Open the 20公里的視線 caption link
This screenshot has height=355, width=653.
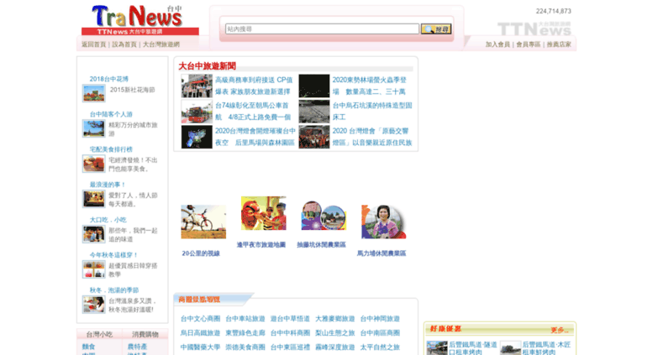coord(201,253)
